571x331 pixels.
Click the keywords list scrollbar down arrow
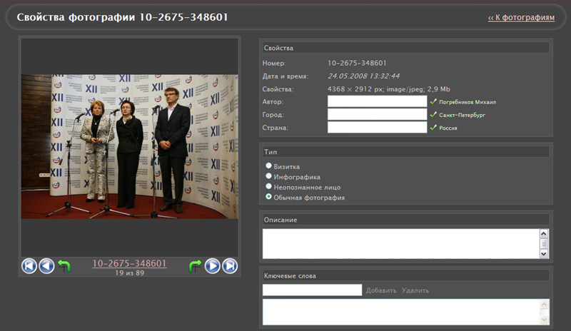(x=545, y=320)
